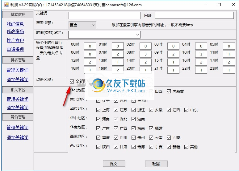Viewport: 239px width, 171px height.
Task: Click the 08时 click count field
Action: [145, 54]
